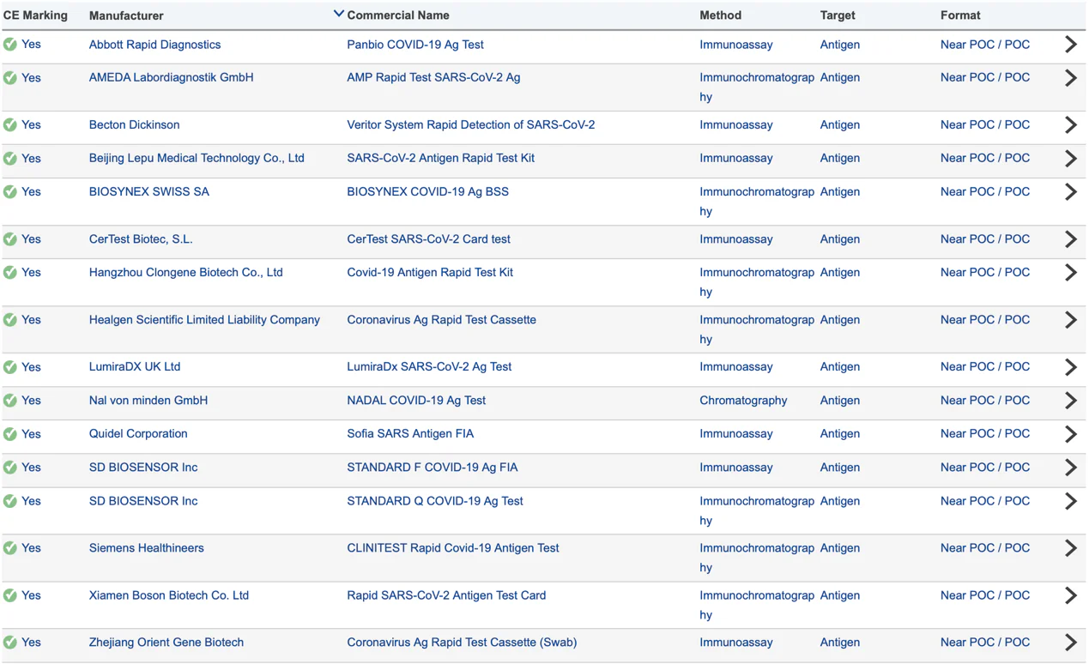Image resolution: width=1089 pixels, height=664 pixels.
Task: Click the green check icon for LumiraDX
Action: coord(10,367)
